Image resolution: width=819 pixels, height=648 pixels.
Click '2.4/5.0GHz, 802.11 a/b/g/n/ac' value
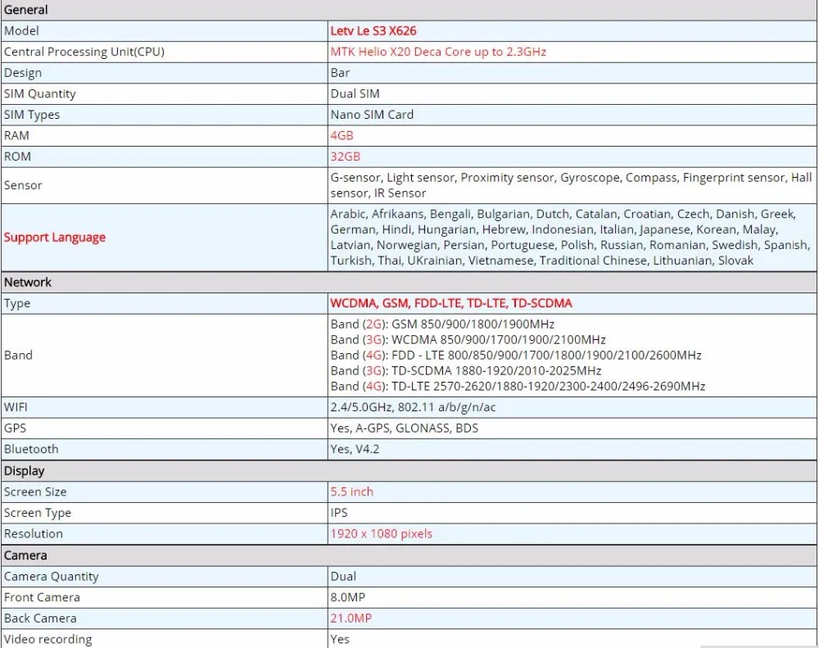coord(413,407)
